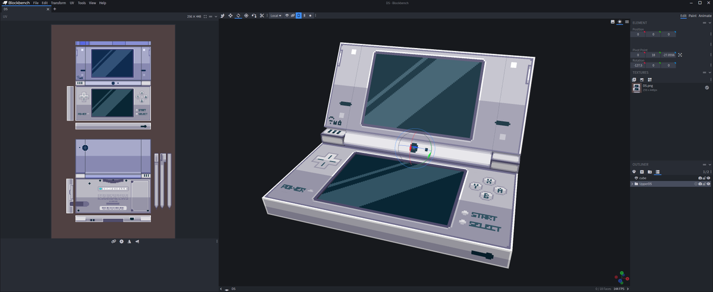Select the Pivot tool in the toolbar
The image size is (713, 292).
click(246, 15)
